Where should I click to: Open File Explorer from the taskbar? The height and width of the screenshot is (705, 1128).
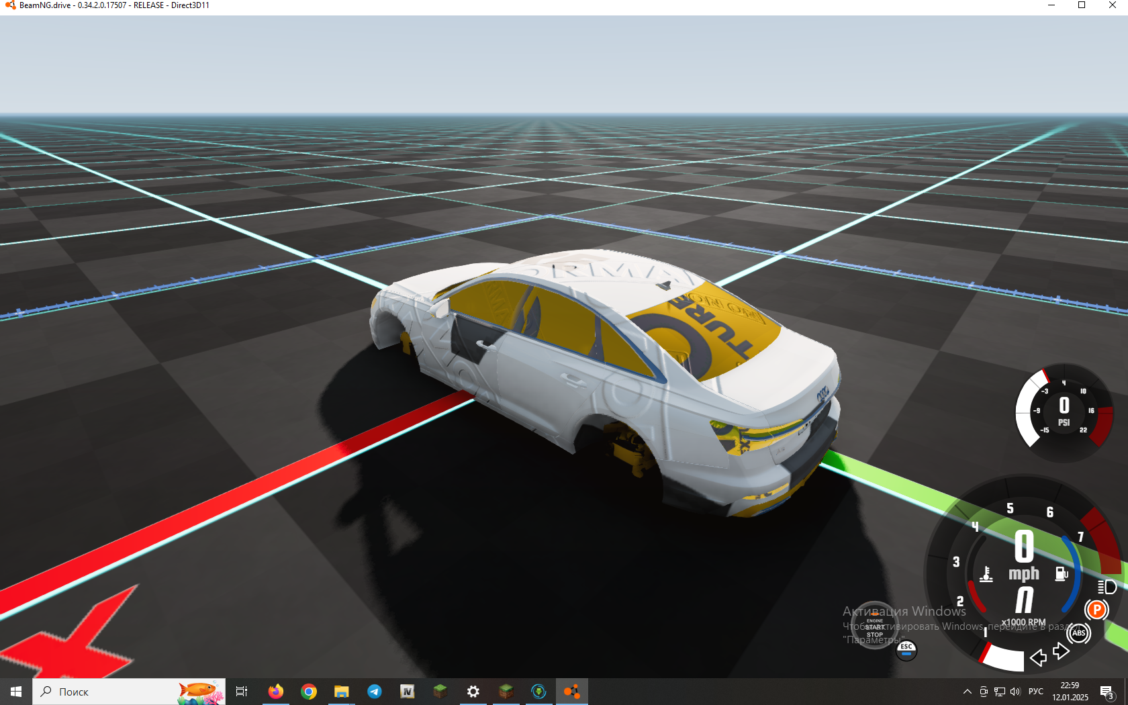tap(341, 692)
